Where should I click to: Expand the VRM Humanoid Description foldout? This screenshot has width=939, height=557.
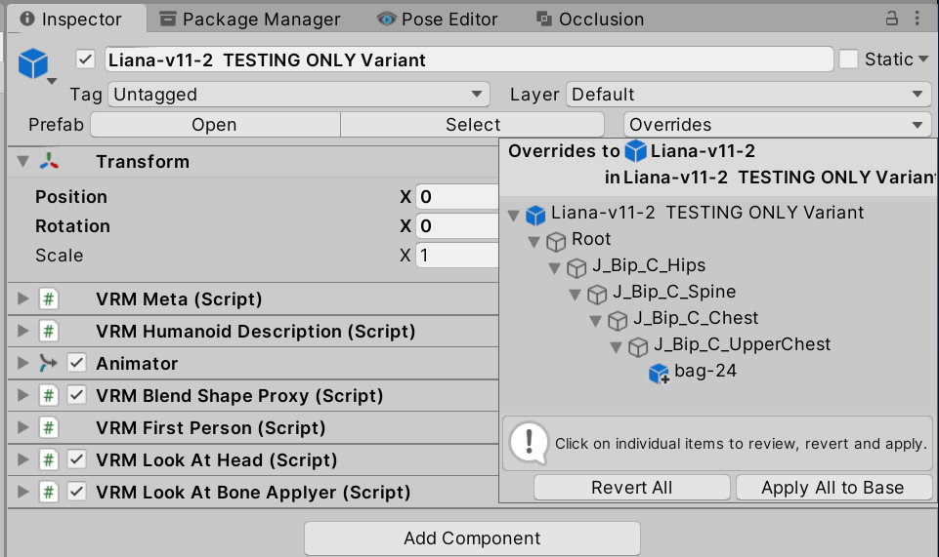tap(22, 331)
